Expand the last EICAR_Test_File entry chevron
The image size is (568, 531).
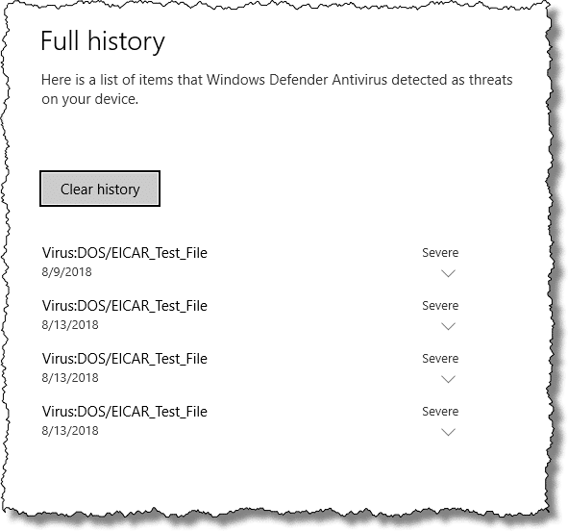click(449, 433)
